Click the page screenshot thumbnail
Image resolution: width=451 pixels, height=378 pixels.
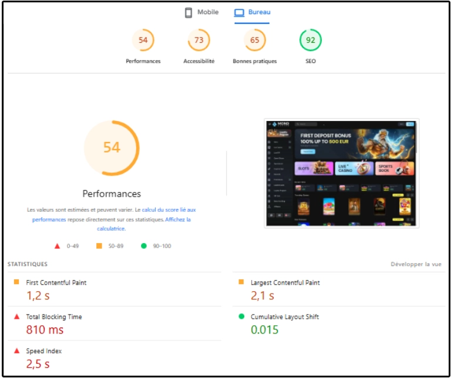click(x=341, y=173)
